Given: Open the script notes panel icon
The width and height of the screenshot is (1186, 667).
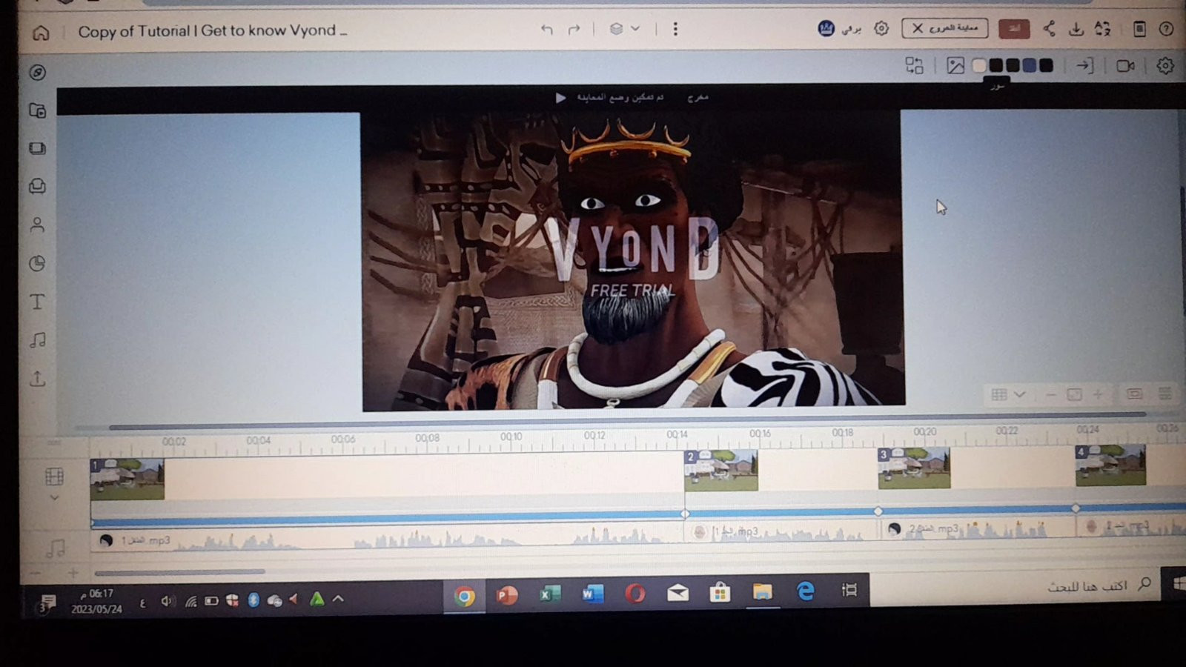Looking at the screenshot, I should [x=1139, y=29].
